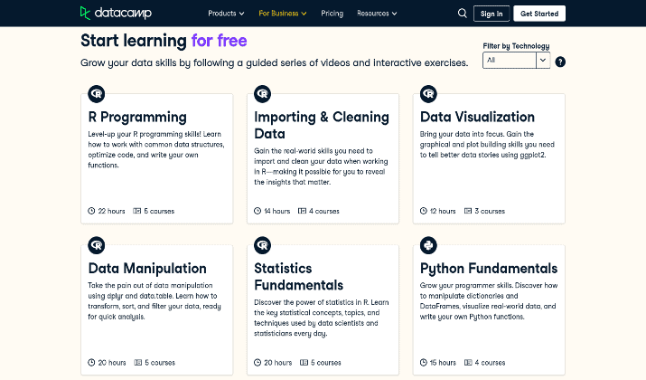Expand the Resources menu

coord(377,14)
